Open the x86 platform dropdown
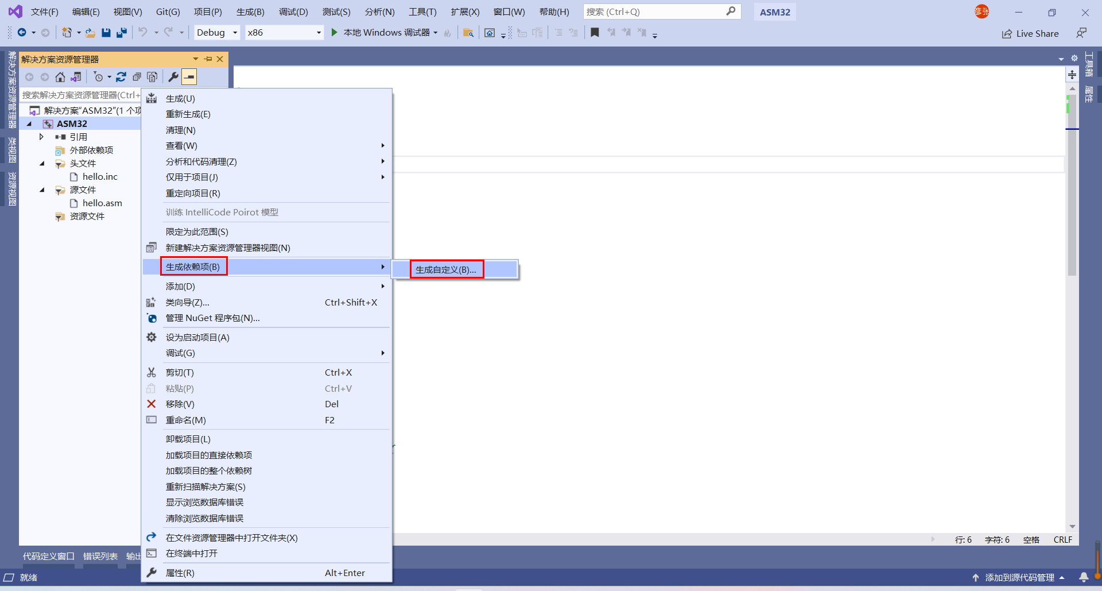The width and height of the screenshot is (1102, 591). (x=284, y=33)
